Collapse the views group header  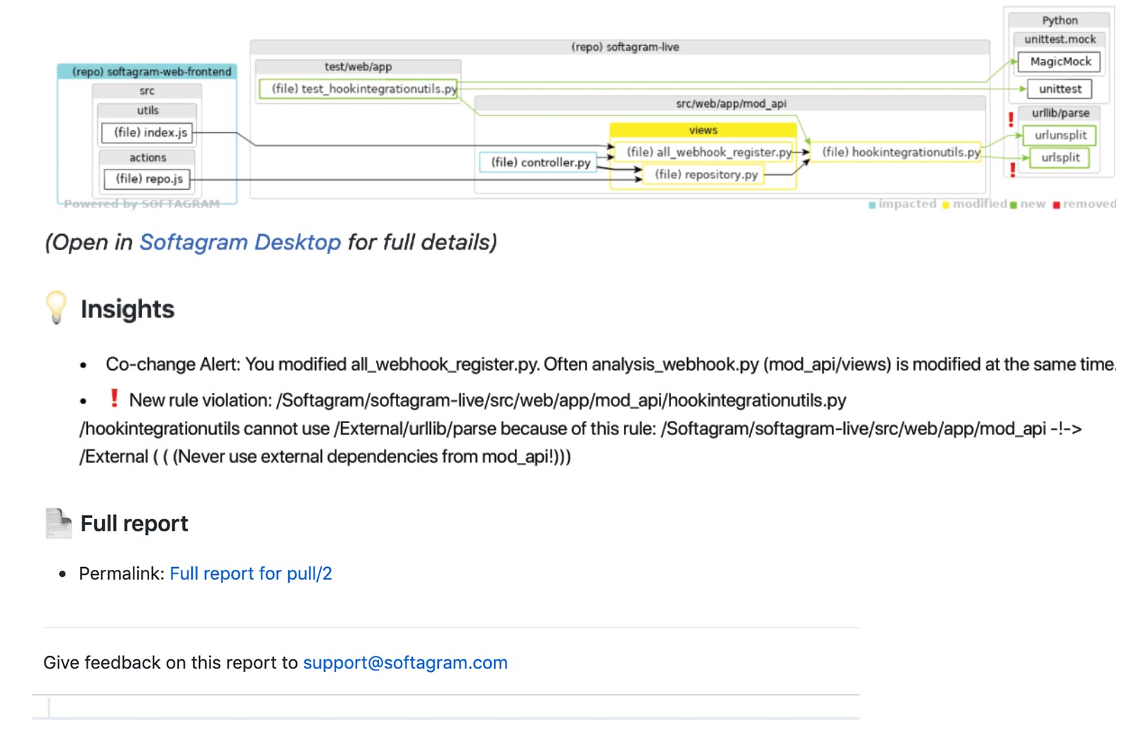[x=703, y=129]
